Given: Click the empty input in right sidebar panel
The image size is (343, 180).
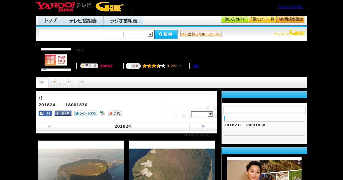Looking at the screenshot, I should click(x=264, y=111).
